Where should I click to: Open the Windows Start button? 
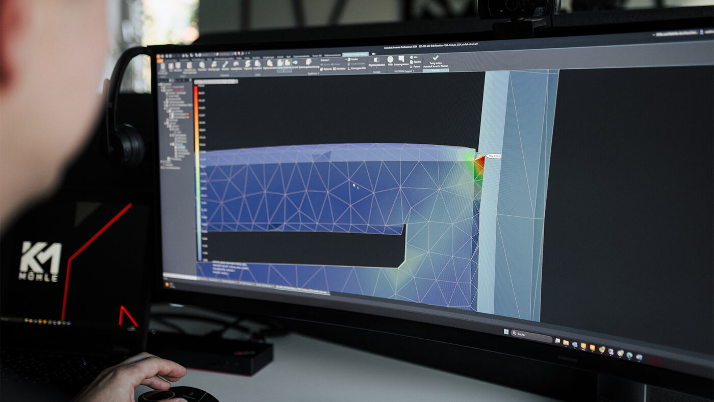506,332
